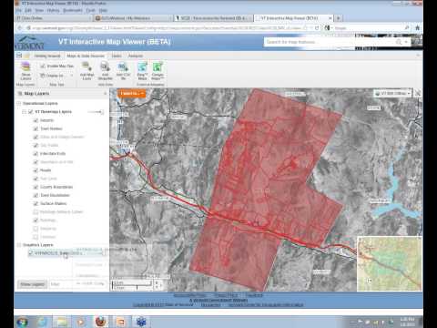Click the Add Shapefile icon
The image size is (437, 328).
point(105,67)
